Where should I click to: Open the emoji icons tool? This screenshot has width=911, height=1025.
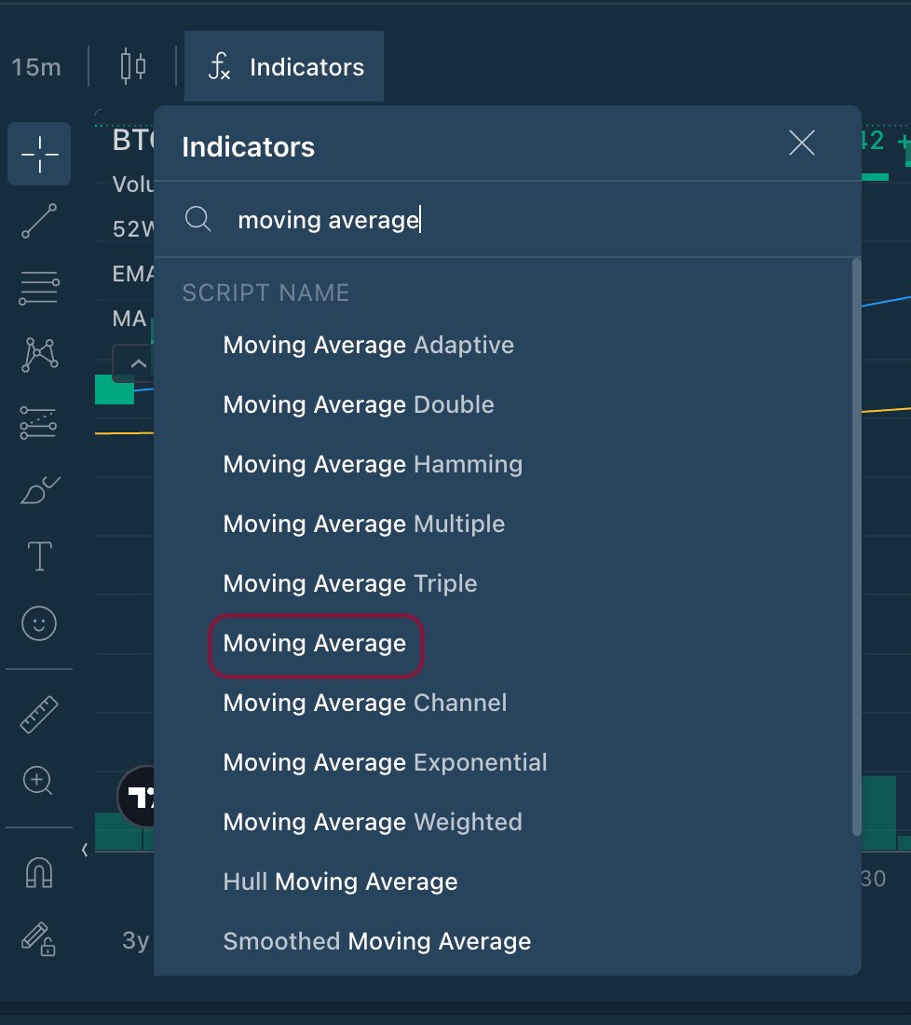click(39, 622)
